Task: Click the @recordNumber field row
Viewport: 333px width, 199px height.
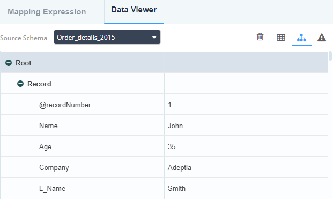Action: [x=164, y=105]
